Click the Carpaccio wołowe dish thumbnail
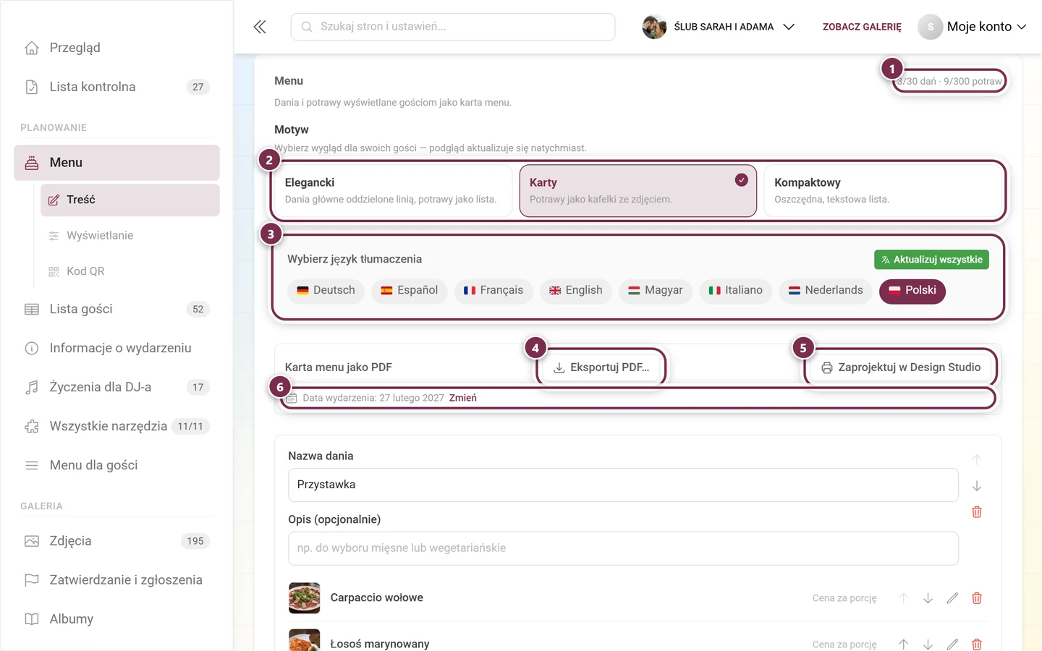 click(304, 598)
